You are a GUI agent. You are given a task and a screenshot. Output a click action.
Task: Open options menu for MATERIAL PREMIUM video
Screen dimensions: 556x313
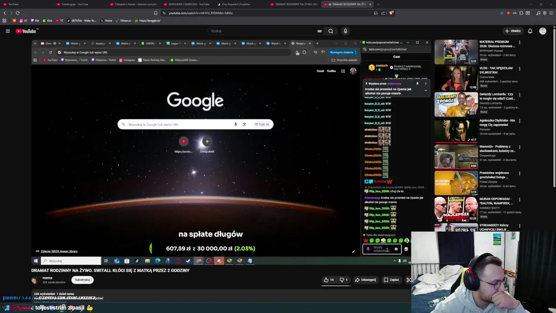pos(520,43)
